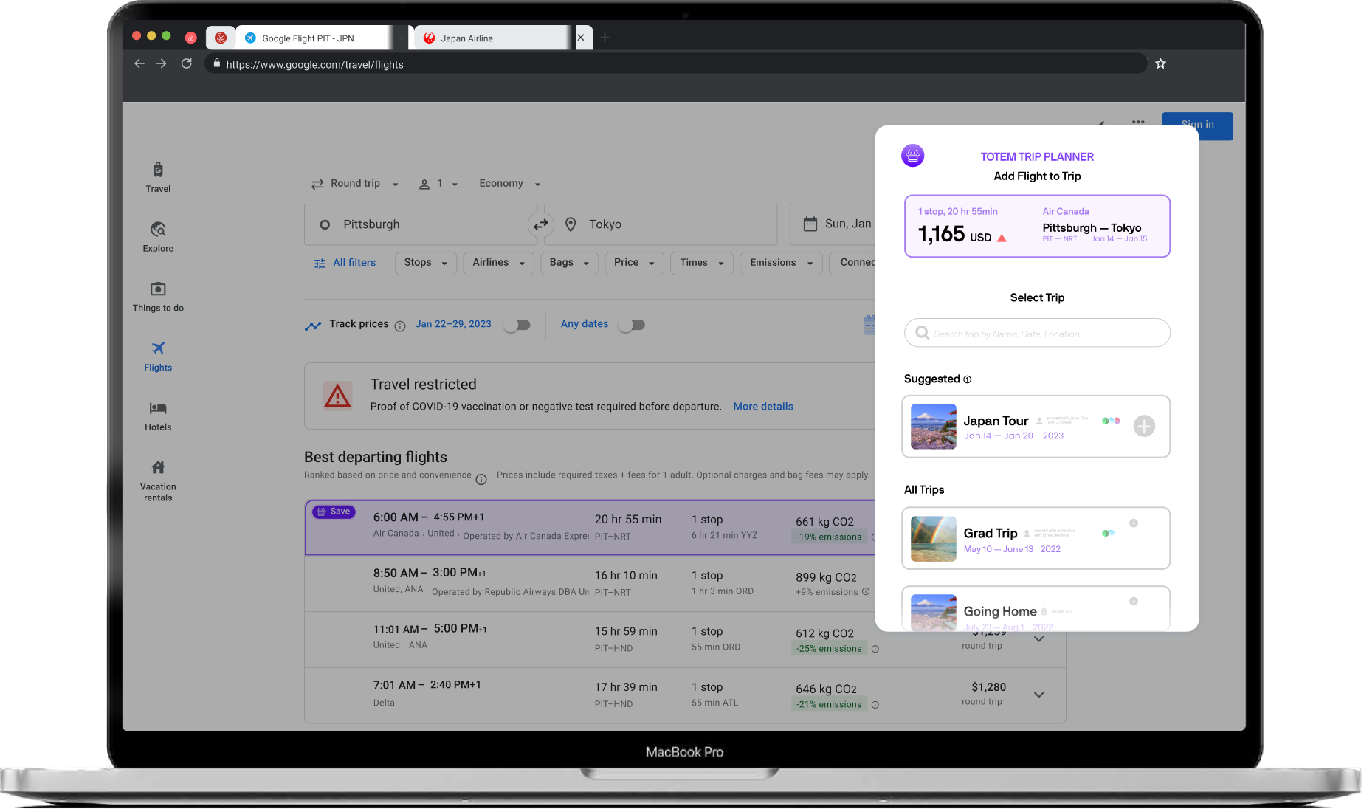Open the Bags filter dropdown
This screenshot has width=1364, height=809.
pos(569,263)
